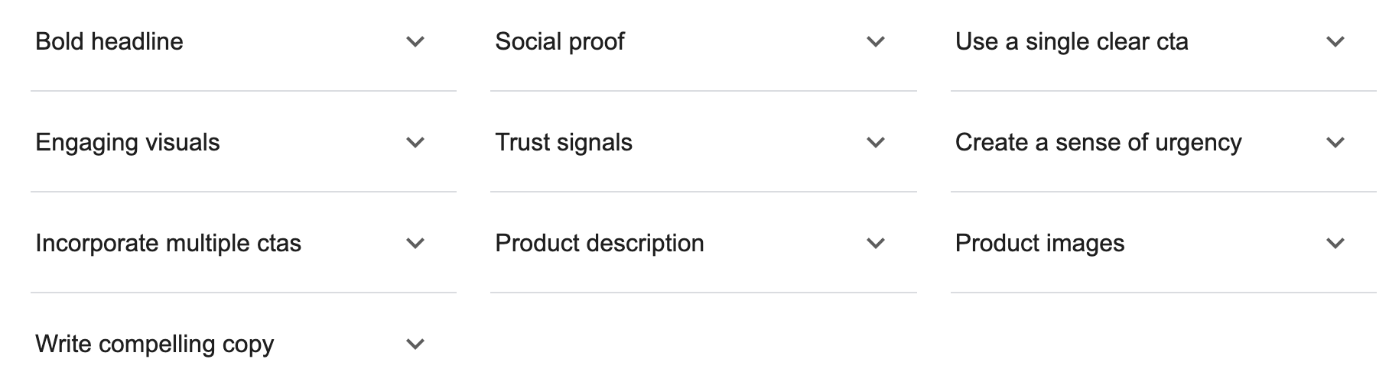The height and width of the screenshot is (385, 1389).
Task: Open the Write compelling copy text
Action: (155, 345)
